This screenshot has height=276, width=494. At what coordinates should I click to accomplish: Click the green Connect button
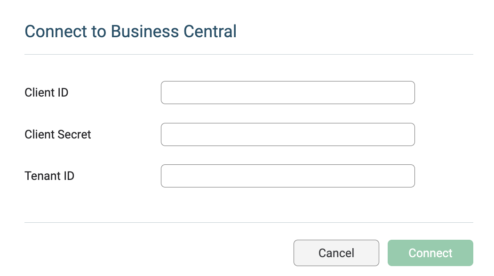click(x=430, y=252)
